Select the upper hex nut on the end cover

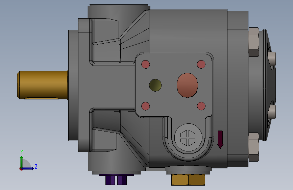click(254, 42)
